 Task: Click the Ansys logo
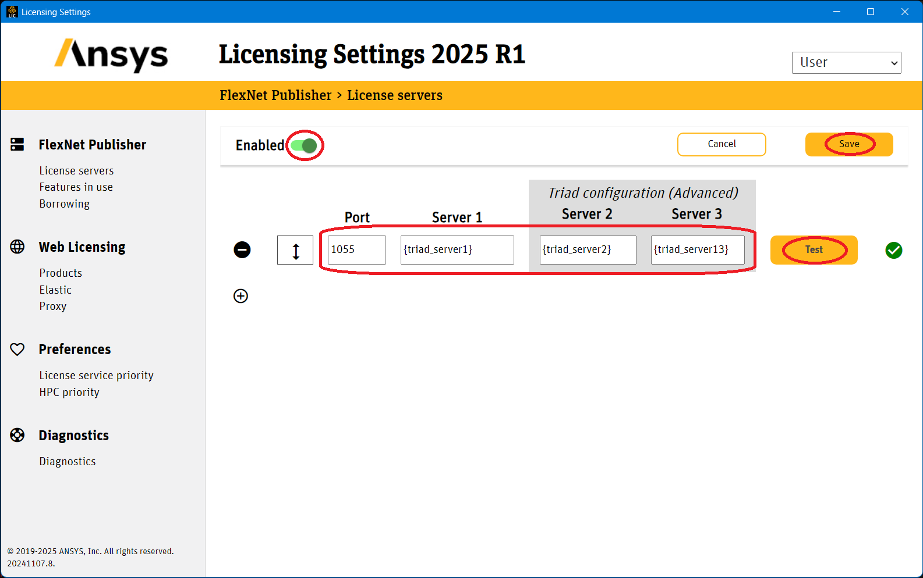tap(111, 55)
